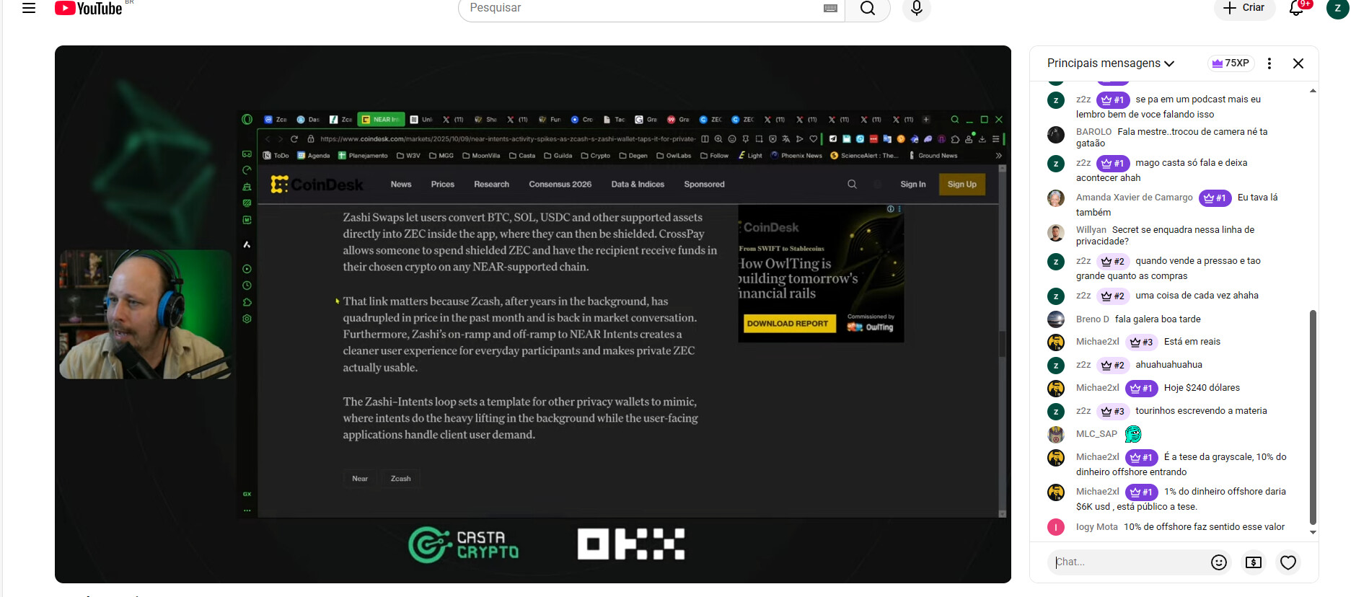Click Consensus 2026 in CoinDesk nav
The width and height of the screenshot is (1369, 597).
point(560,185)
